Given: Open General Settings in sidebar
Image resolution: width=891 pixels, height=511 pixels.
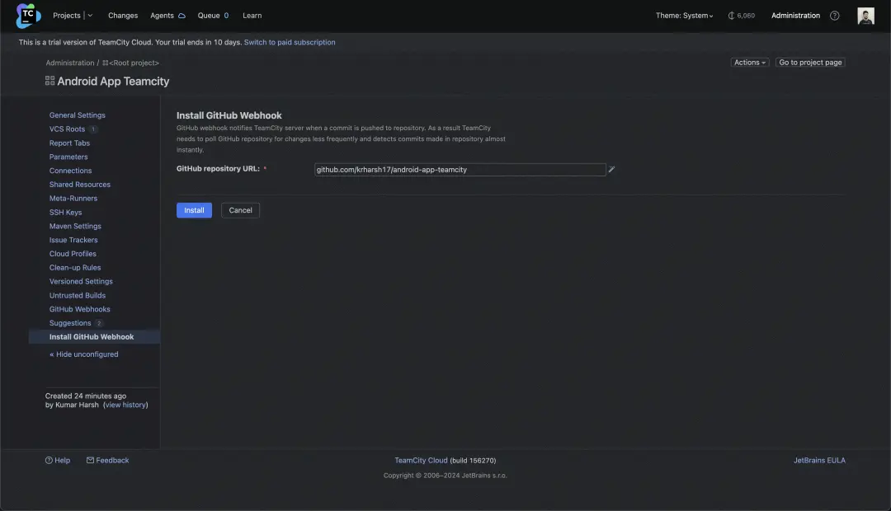Looking at the screenshot, I should click(78, 115).
